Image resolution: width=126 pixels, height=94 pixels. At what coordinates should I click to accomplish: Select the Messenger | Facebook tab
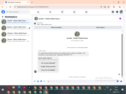(17, 2)
